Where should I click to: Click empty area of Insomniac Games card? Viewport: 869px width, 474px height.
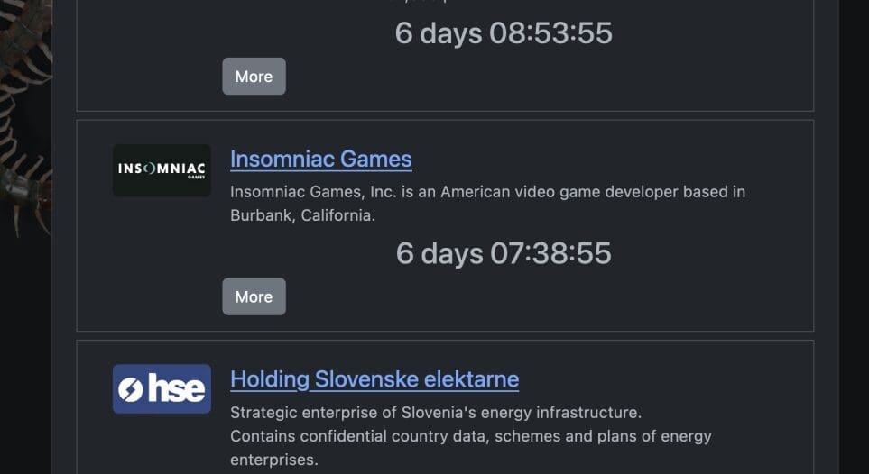tap(632, 297)
